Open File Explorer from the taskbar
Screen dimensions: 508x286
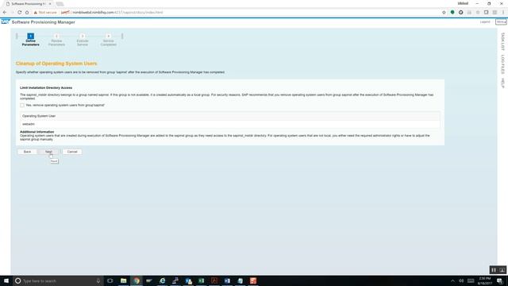pyautogui.click(x=124, y=280)
